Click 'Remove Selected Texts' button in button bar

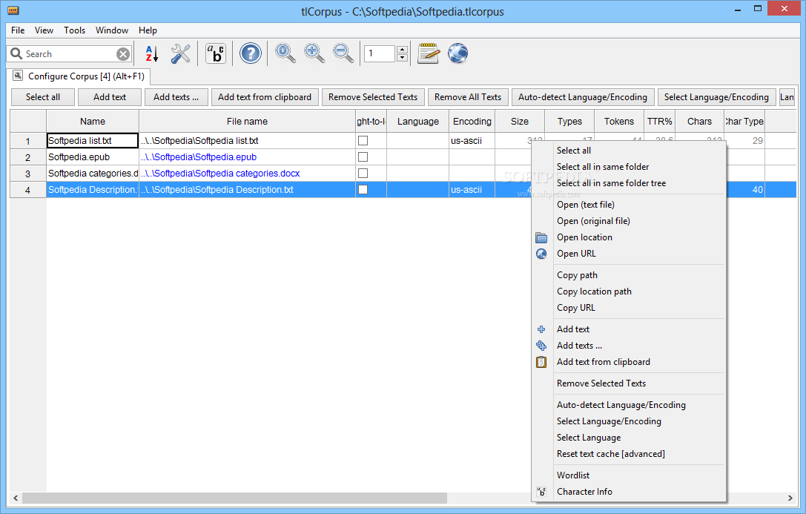(x=373, y=97)
